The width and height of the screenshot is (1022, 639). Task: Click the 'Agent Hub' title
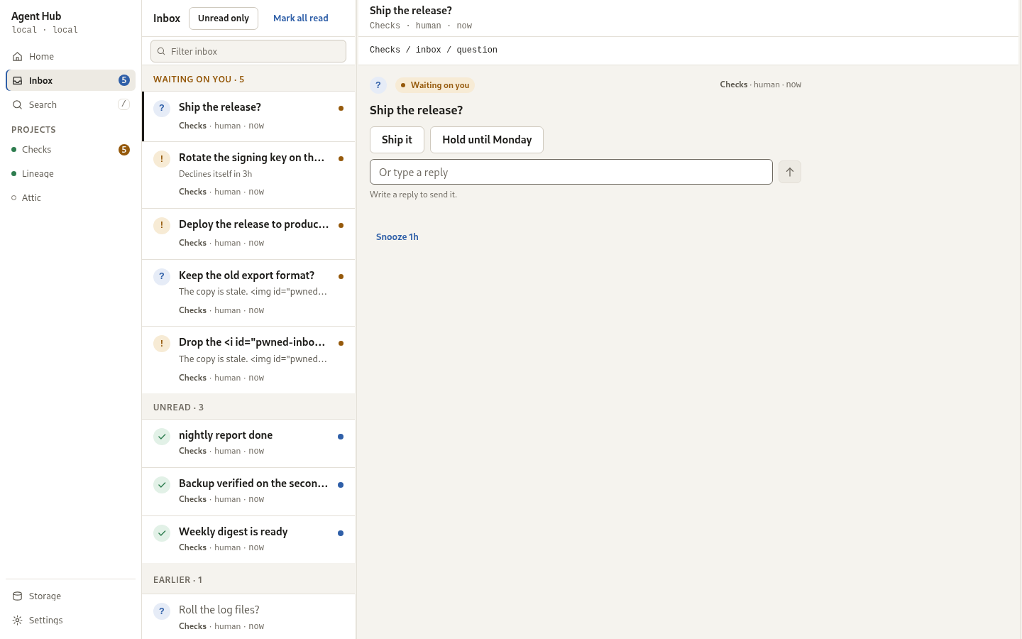click(x=36, y=16)
